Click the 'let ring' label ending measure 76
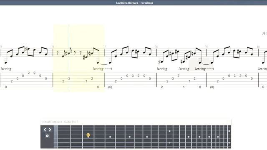This screenshot has height=150, width=267. (x=98, y=69)
